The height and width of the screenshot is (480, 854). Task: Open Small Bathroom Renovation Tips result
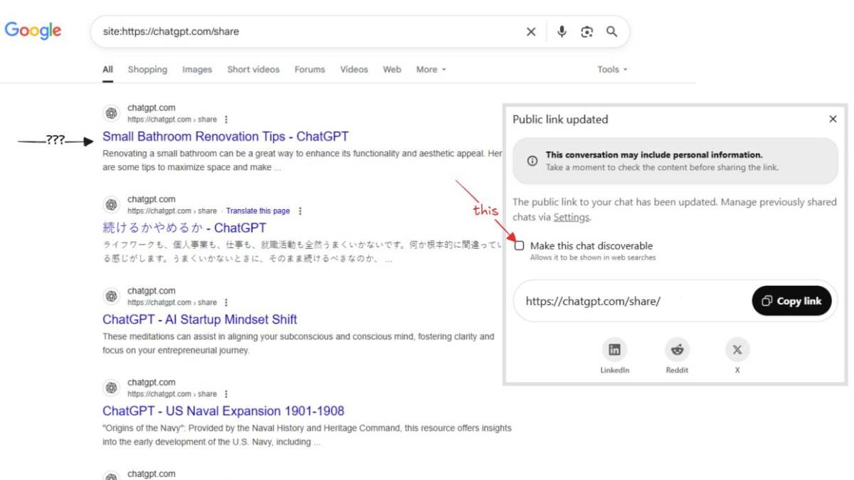pyautogui.click(x=226, y=137)
